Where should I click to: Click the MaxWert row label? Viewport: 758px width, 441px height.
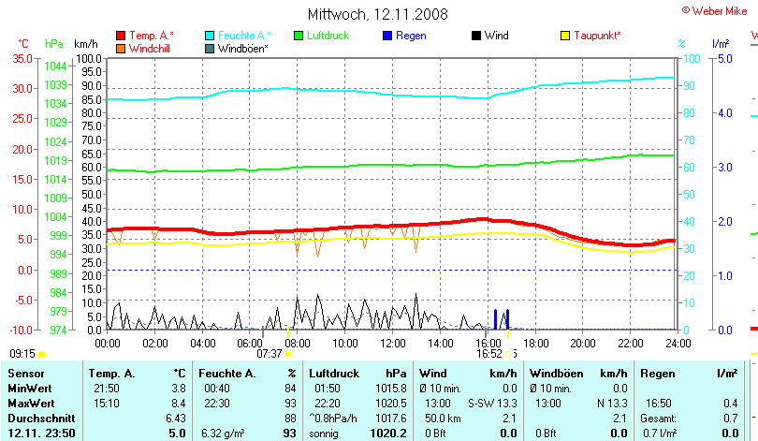tap(31, 404)
